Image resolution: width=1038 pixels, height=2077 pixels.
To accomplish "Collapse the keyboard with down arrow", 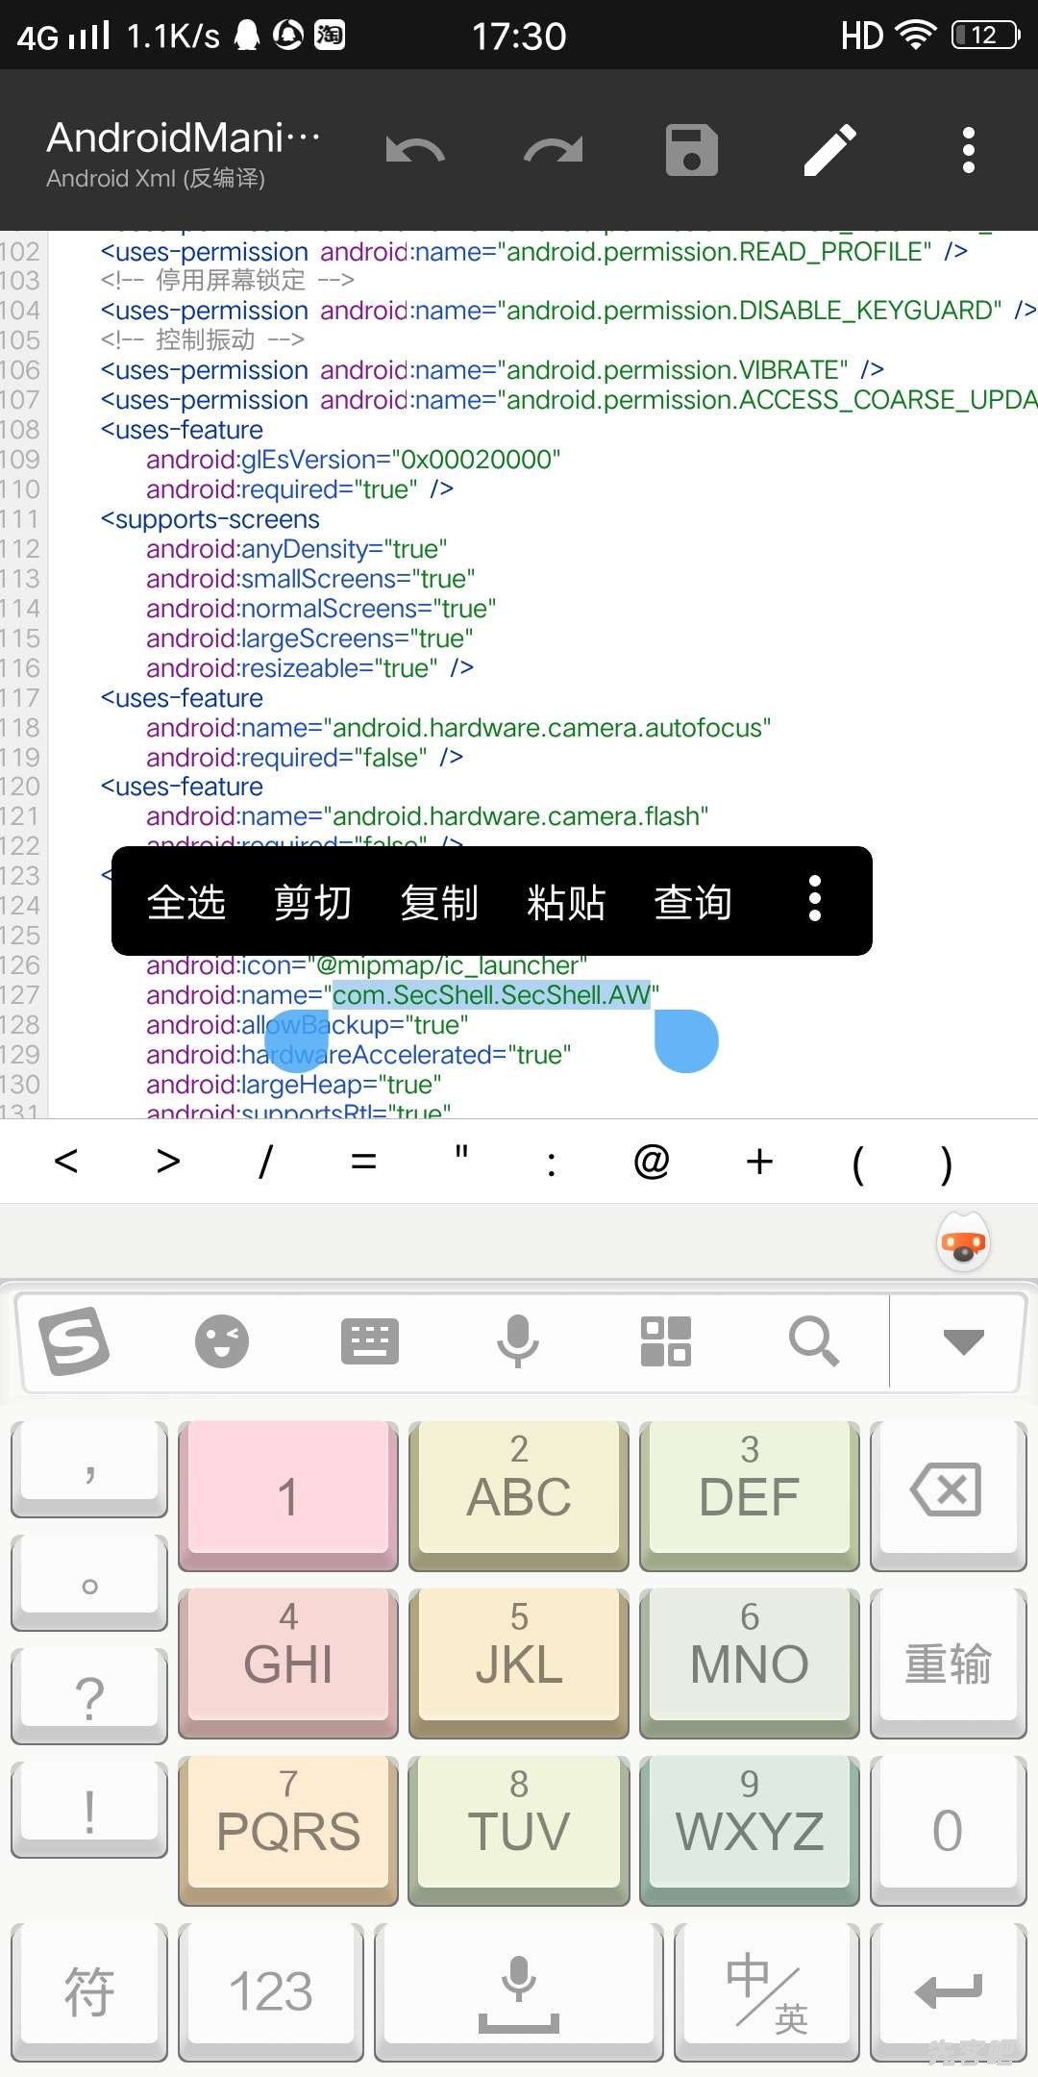I will 963,1341.
